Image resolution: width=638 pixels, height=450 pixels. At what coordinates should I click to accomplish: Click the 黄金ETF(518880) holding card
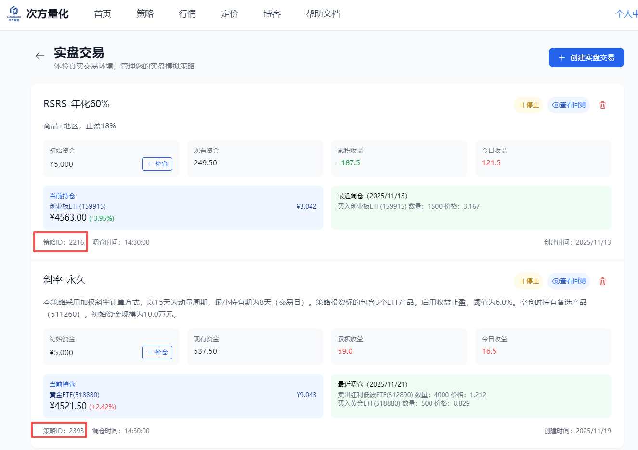[183, 396]
